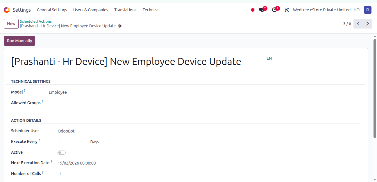The width and height of the screenshot is (377, 182).
Task: Go to the next record arrow
Action: 368,24
